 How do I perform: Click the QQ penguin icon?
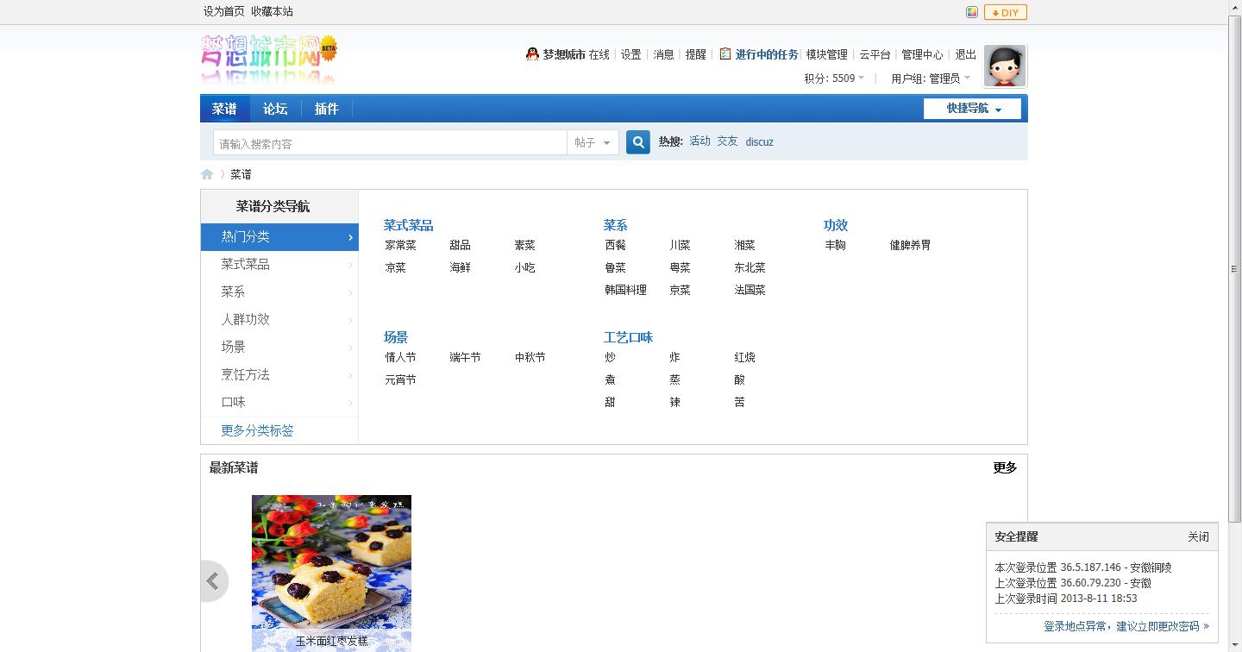(x=532, y=54)
